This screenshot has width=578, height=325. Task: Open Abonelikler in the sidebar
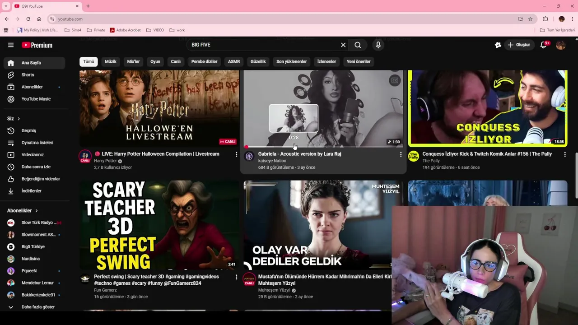click(34, 87)
